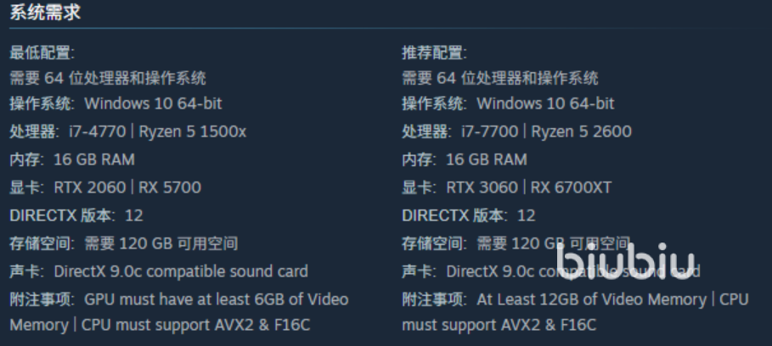Click the minimum 存储空间 120 GB line
This screenshot has height=346, width=772.
pos(124,243)
